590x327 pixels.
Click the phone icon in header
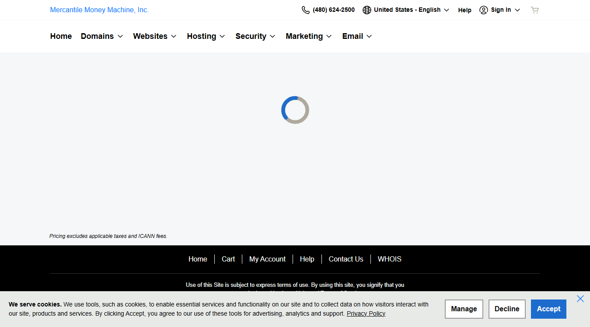306,10
